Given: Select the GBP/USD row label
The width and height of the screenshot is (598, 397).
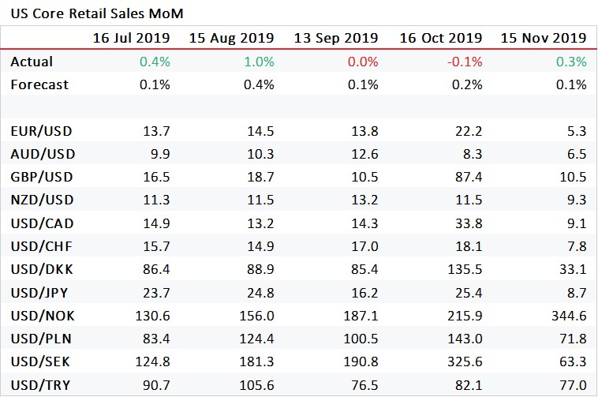Looking at the screenshot, I should click(x=42, y=177).
